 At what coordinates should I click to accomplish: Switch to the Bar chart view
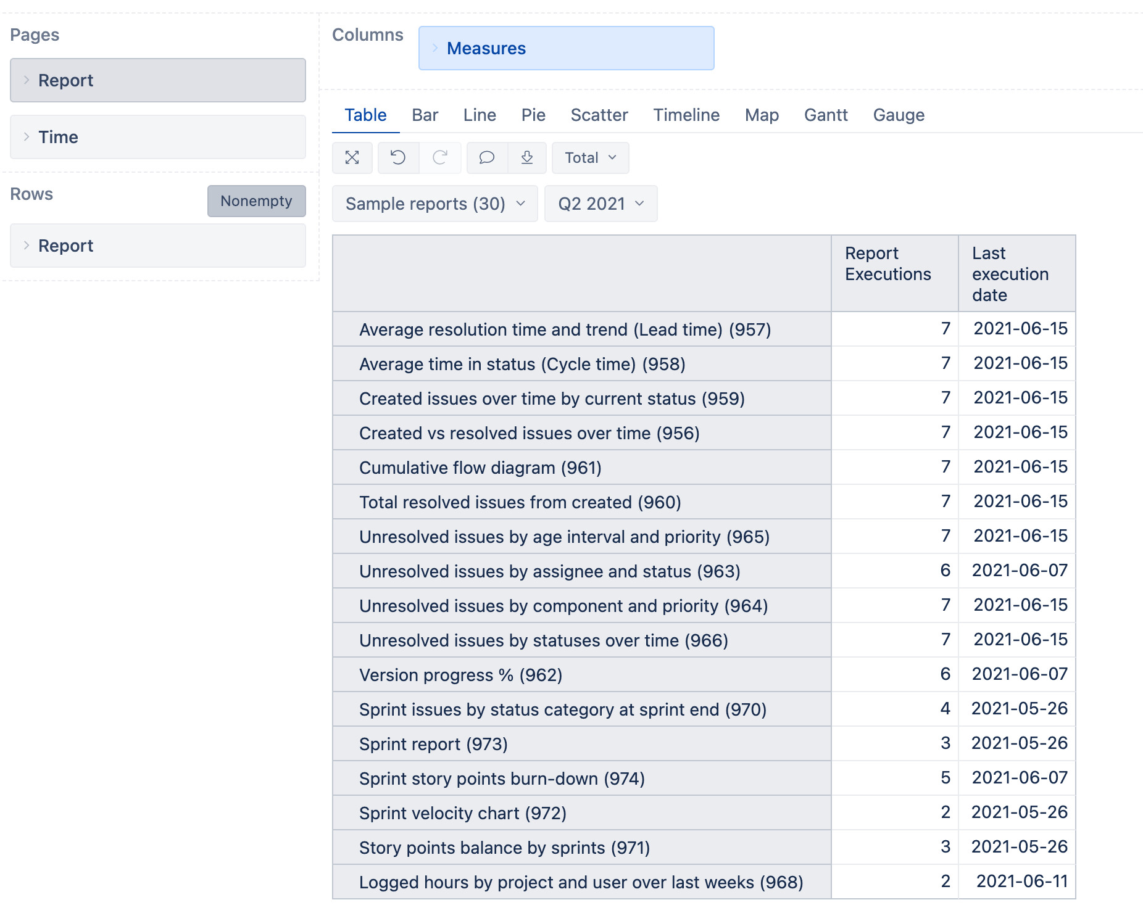424,115
